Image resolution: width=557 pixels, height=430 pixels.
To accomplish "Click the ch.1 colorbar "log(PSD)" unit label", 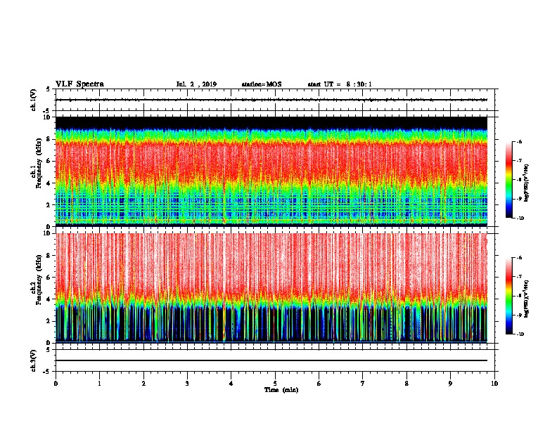I will click(526, 183).
